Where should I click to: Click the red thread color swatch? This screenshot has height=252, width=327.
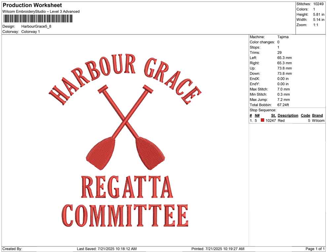point(263,120)
